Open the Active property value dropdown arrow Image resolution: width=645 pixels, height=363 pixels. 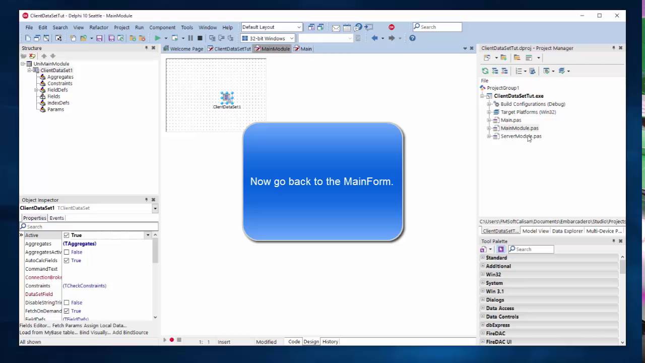click(x=148, y=235)
